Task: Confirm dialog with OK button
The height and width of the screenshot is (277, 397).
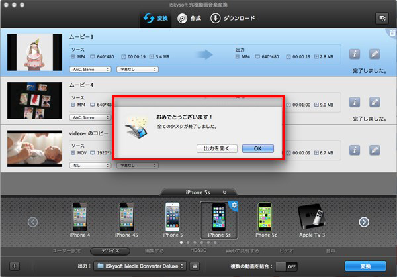Action: (258, 148)
